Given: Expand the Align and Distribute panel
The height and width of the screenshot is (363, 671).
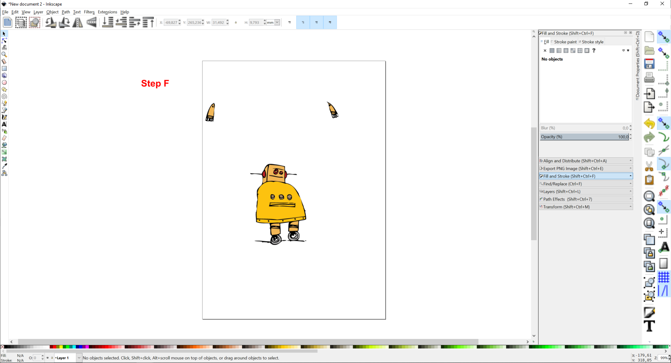Looking at the screenshot, I should pyautogui.click(x=586, y=161).
